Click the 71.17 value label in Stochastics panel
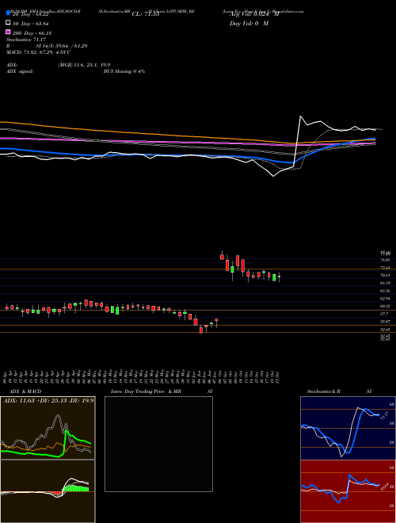 (383, 415)
